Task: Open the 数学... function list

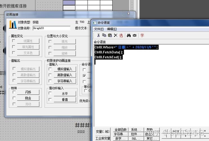Action: pyautogui.click(x=121, y=138)
